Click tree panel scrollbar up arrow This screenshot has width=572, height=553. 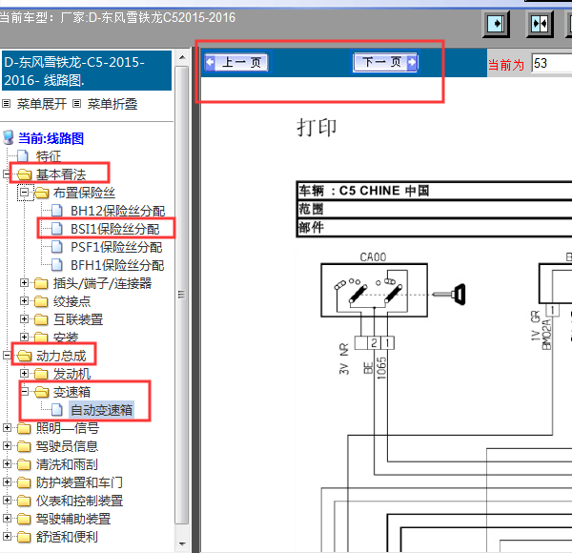pos(182,57)
